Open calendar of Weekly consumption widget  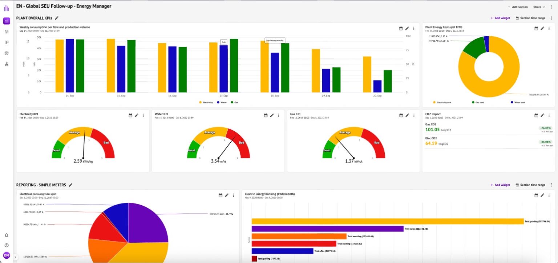tap(401, 28)
